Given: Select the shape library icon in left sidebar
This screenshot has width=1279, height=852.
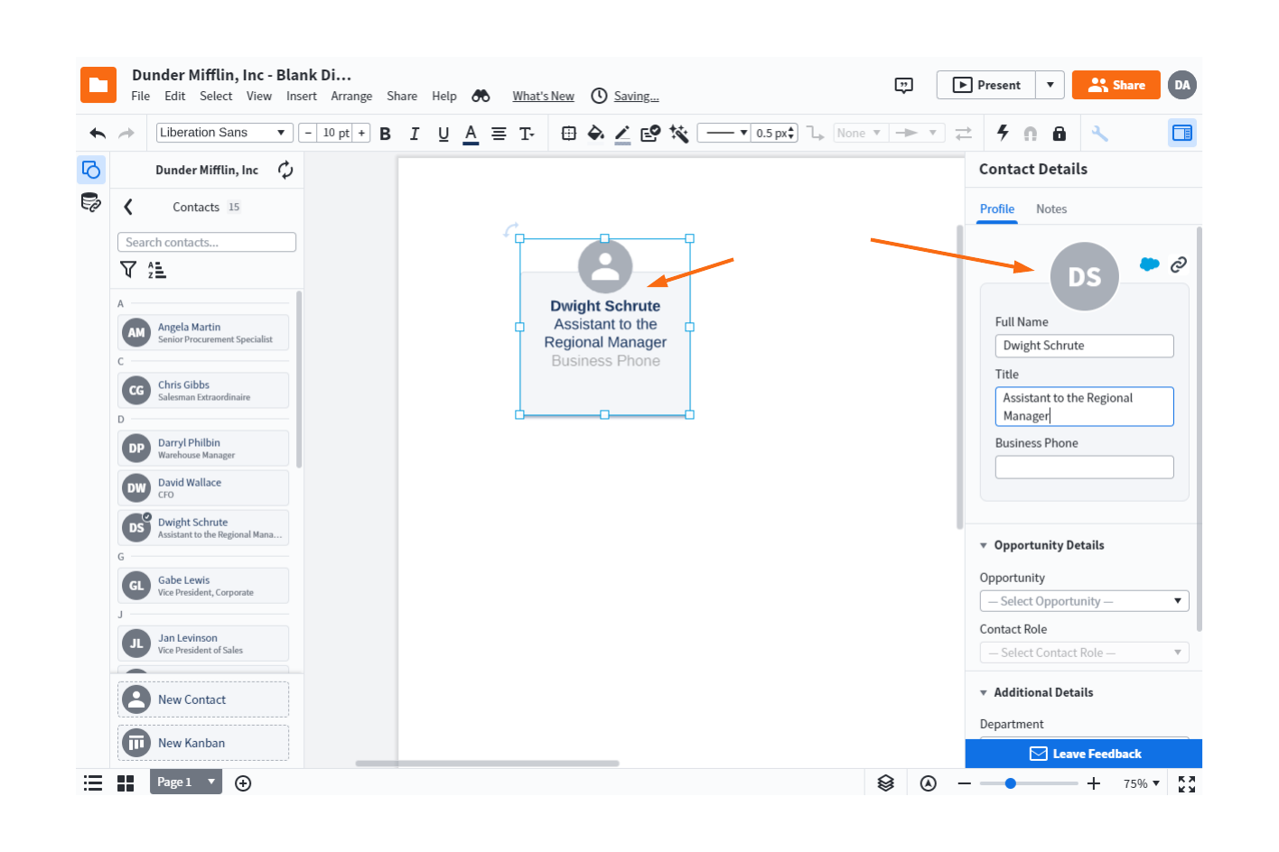Looking at the screenshot, I should [x=90, y=169].
